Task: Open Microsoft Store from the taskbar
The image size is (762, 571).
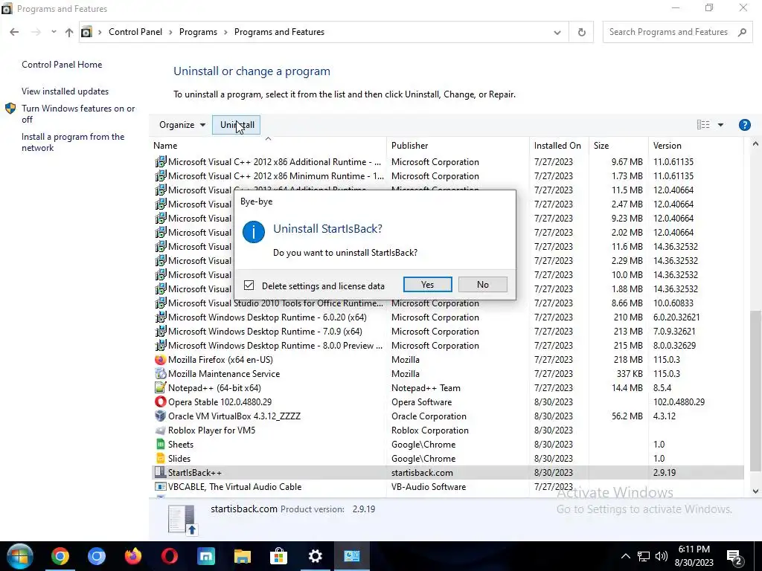Action: [x=278, y=556]
